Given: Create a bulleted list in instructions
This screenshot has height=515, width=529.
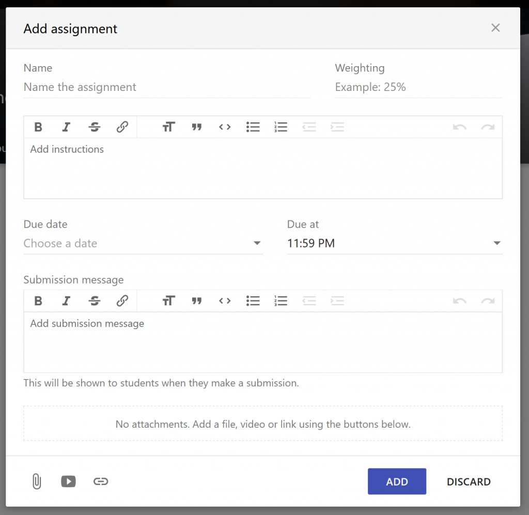Looking at the screenshot, I should [253, 127].
